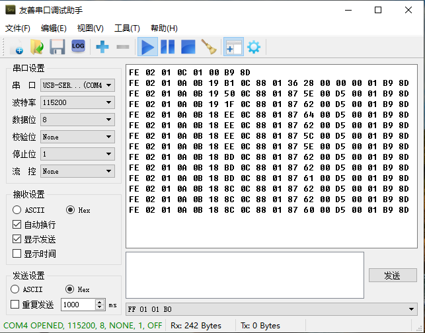Click the Tx: 0 Bytes status
Viewport: 425px width, 333px height.
260,326
